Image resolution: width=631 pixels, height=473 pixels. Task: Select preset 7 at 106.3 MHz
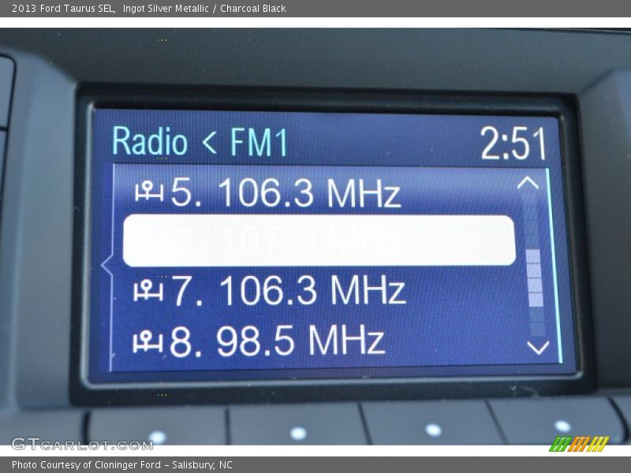pyautogui.click(x=270, y=290)
